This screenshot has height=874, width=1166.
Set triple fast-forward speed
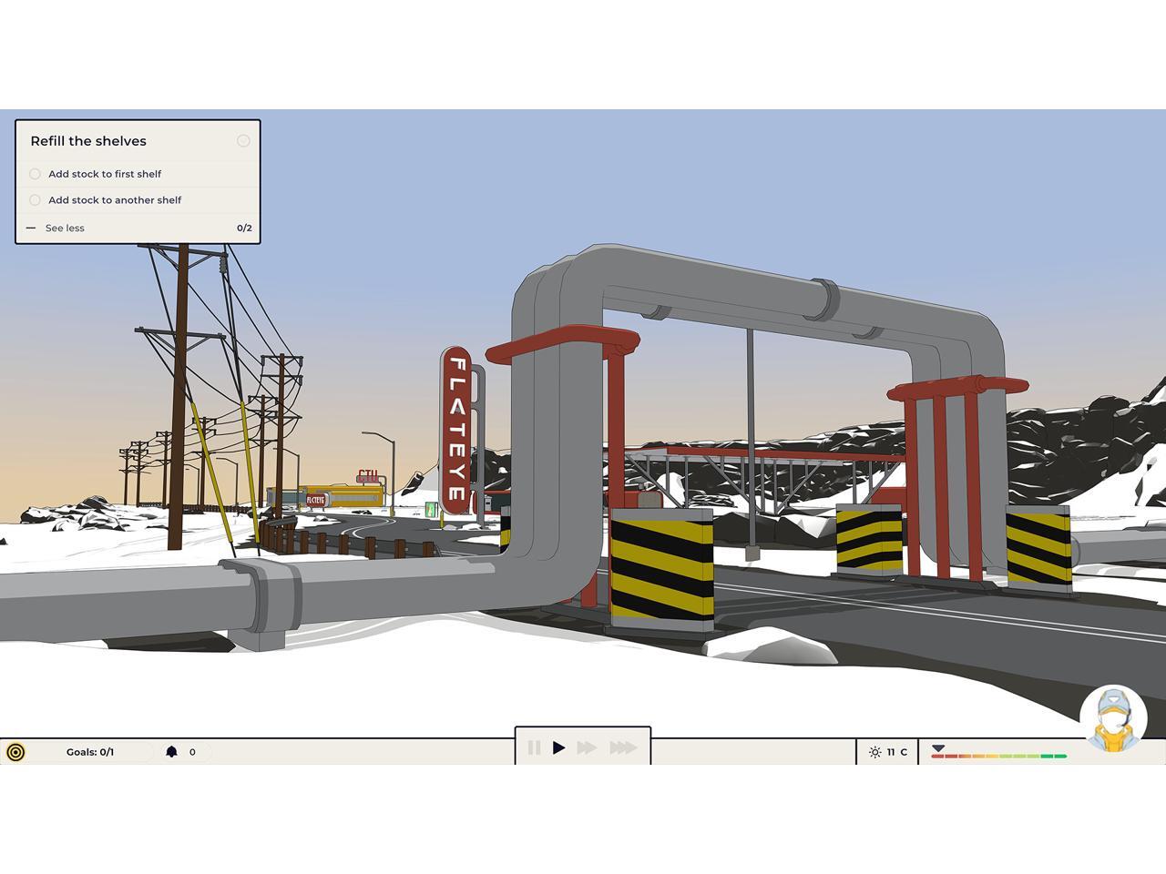click(x=623, y=747)
